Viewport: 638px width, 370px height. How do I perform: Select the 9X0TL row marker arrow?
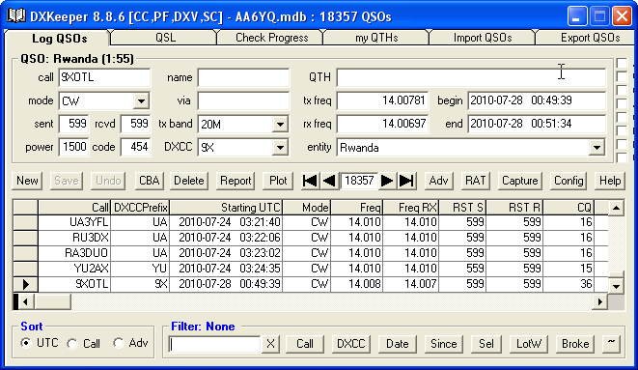(26, 284)
